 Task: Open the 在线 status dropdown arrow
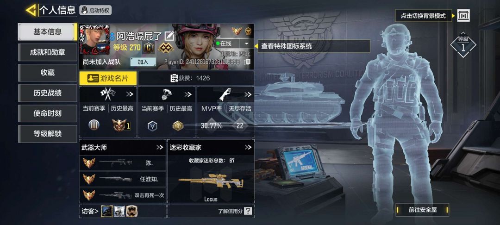click(x=246, y=44)
